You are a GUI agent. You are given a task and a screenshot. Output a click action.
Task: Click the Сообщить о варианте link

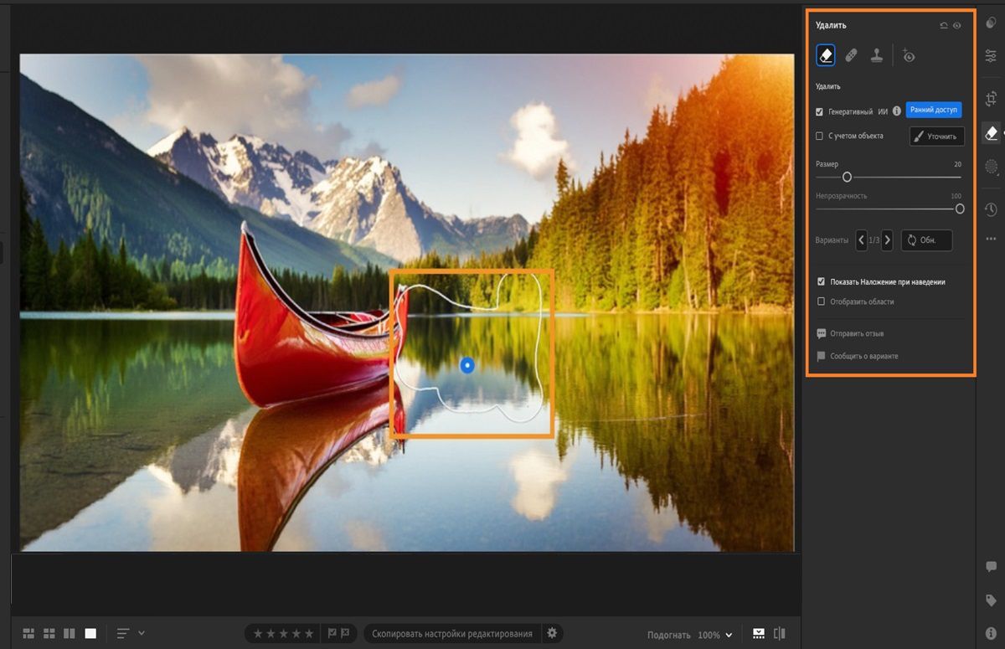[858, 356]
